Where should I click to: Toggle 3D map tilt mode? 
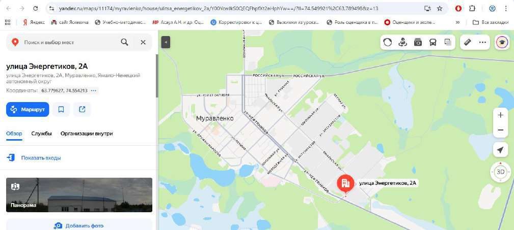coord(501,172)
